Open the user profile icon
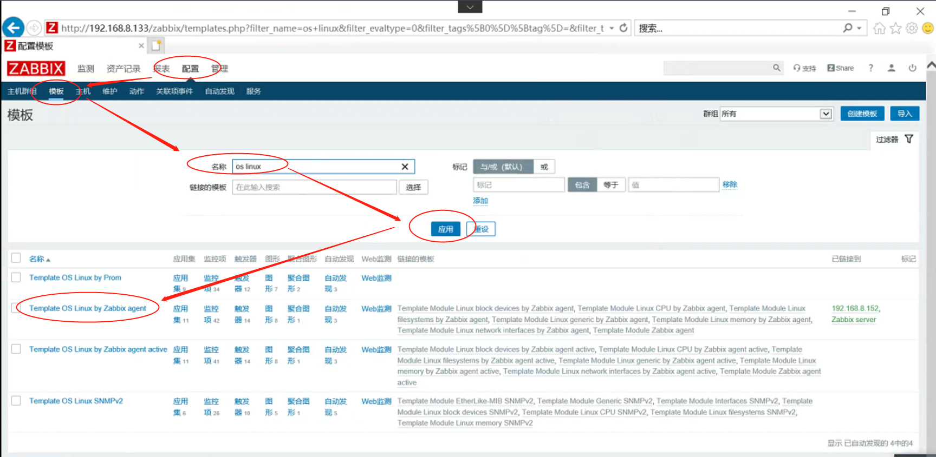 [891, 68]
